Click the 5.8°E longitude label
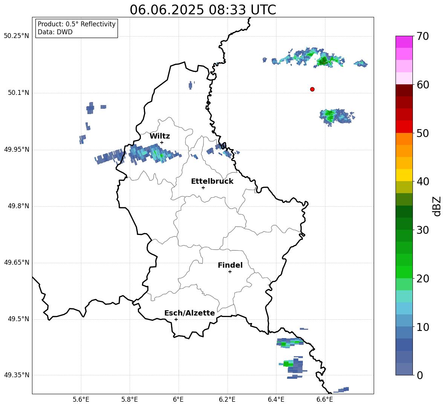This screenshot has height=407, width=446. pos(130,399)
